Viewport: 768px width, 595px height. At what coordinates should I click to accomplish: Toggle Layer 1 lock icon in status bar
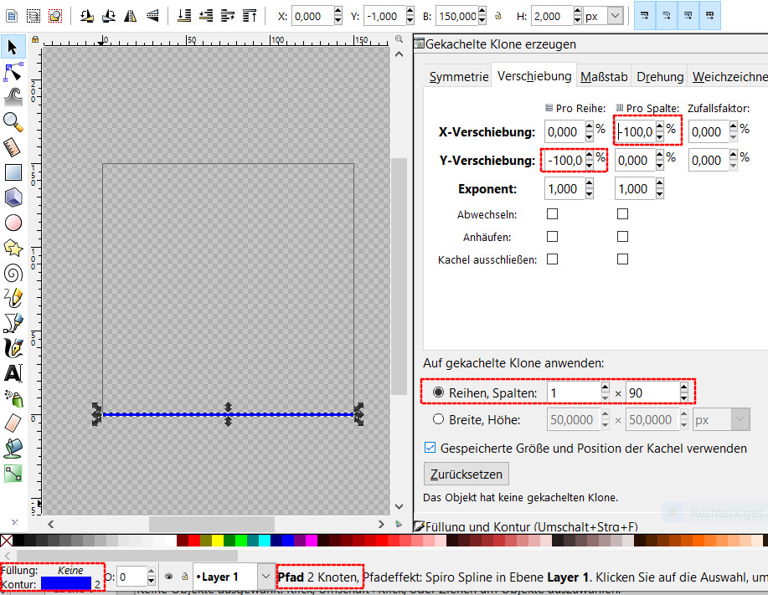[185, 577]
